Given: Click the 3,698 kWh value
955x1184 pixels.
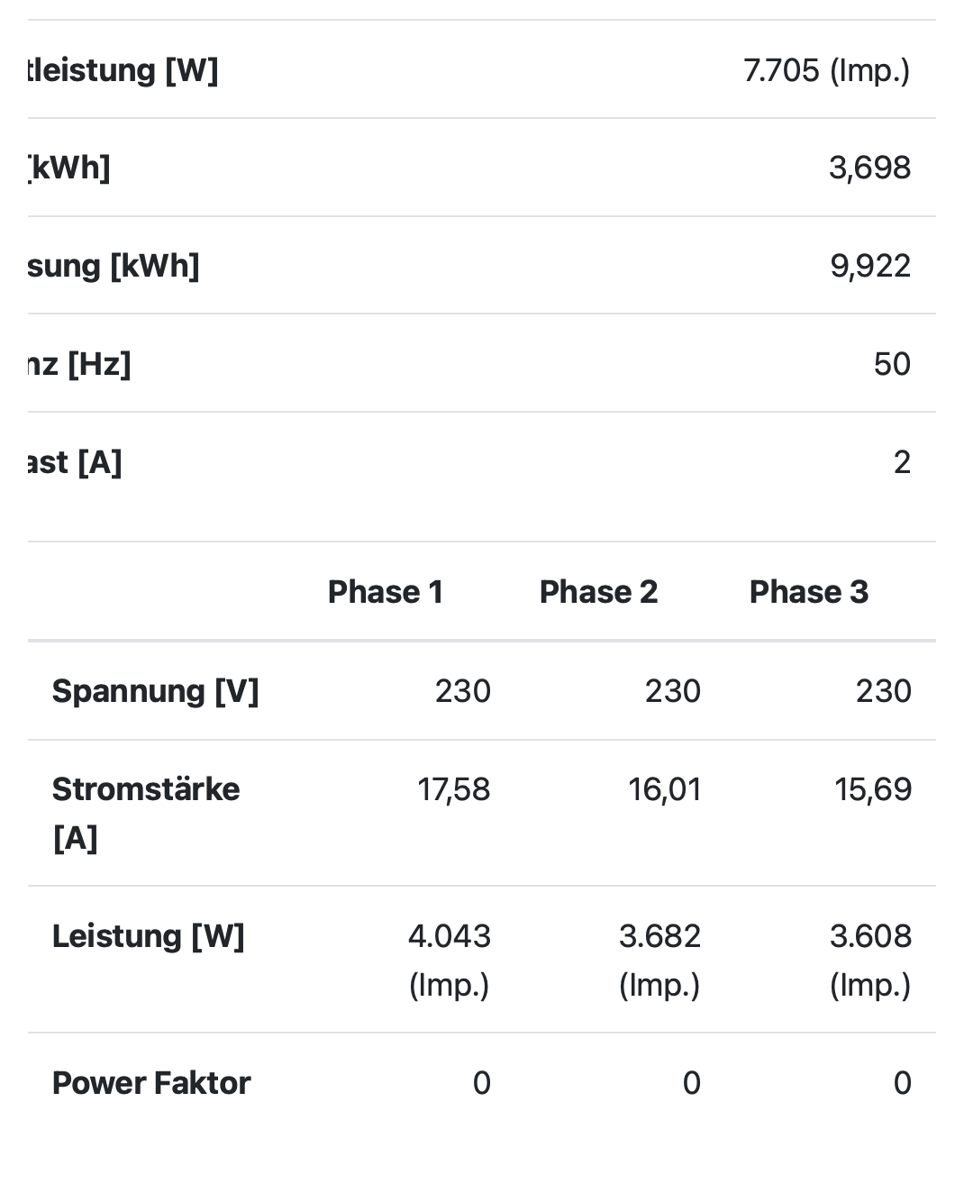Looking at the screenshot, I should 869,168.
